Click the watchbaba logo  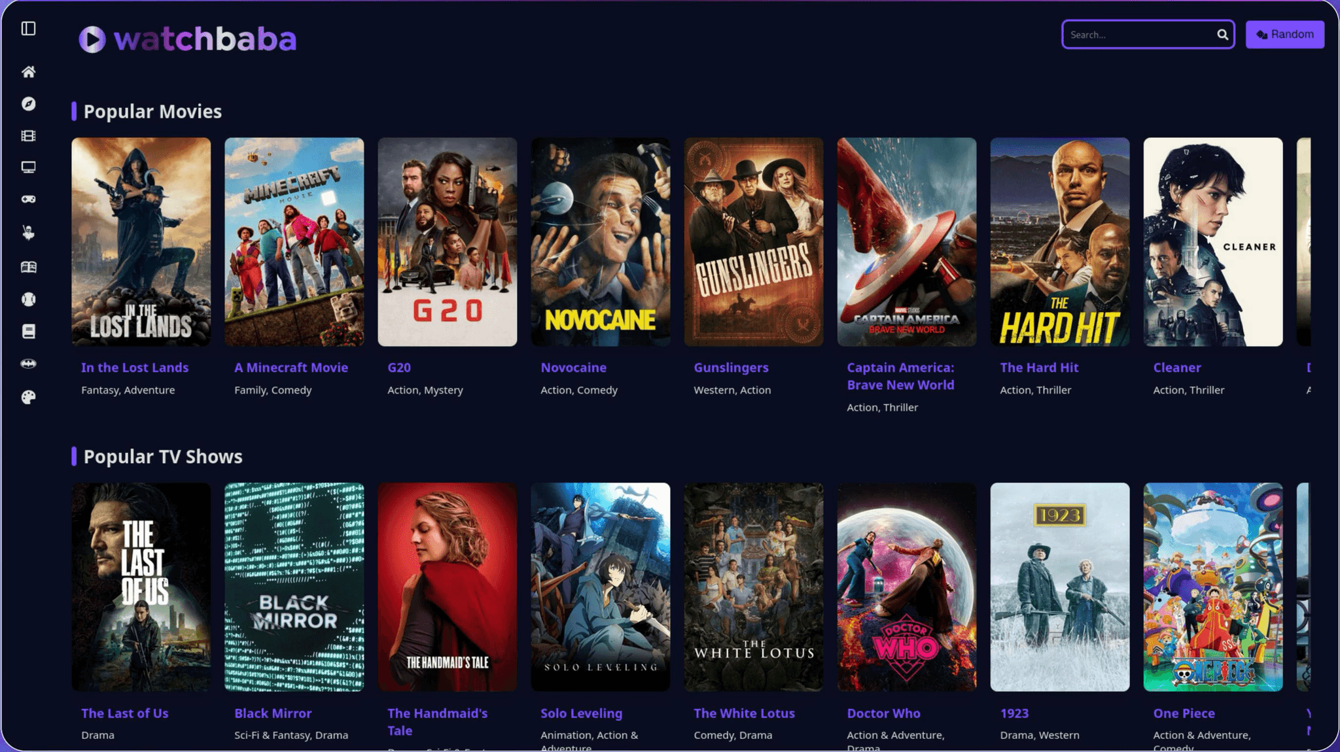[x=188, y=39]
